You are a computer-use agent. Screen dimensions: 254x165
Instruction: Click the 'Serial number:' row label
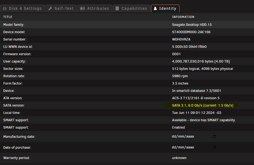pyautogui.click(x=15, y=39)
